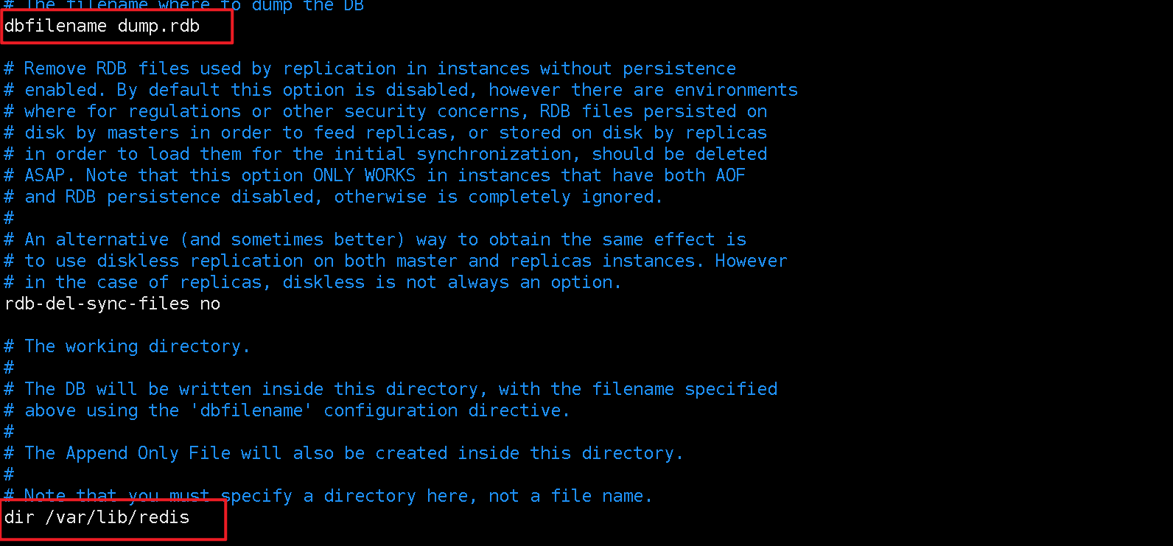Click '(and sometimes better)' in the comment
The height and width of the screenshot is (546, 1173).
(293, 240)
